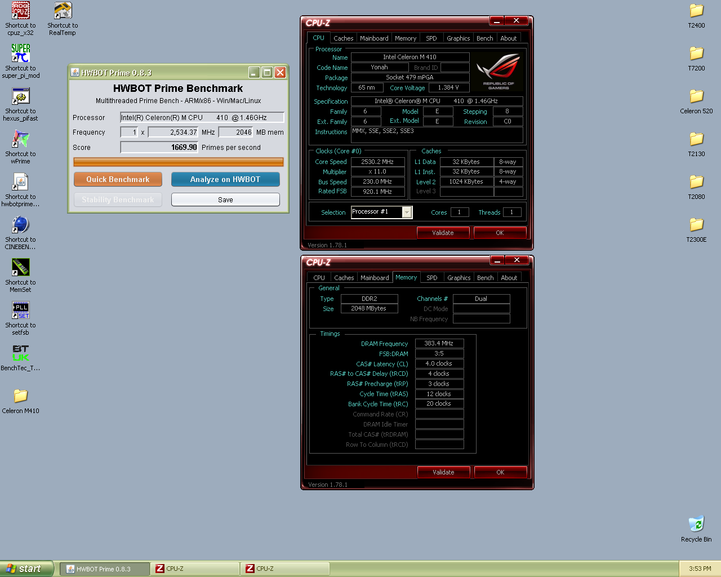The height and width of the screenshot is (577, 721).
Task: Click the Core Voltage 1.384 V value
Action: (x=448, y=87)
